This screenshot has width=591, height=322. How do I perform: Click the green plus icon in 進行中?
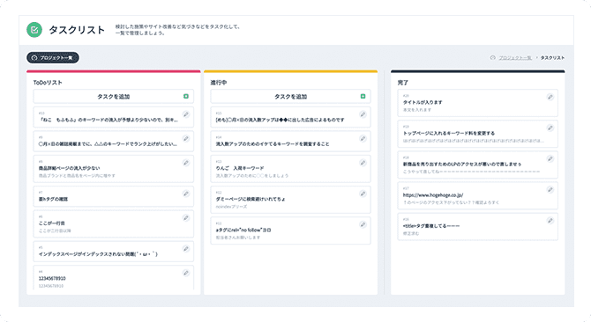tap(363, 97)
